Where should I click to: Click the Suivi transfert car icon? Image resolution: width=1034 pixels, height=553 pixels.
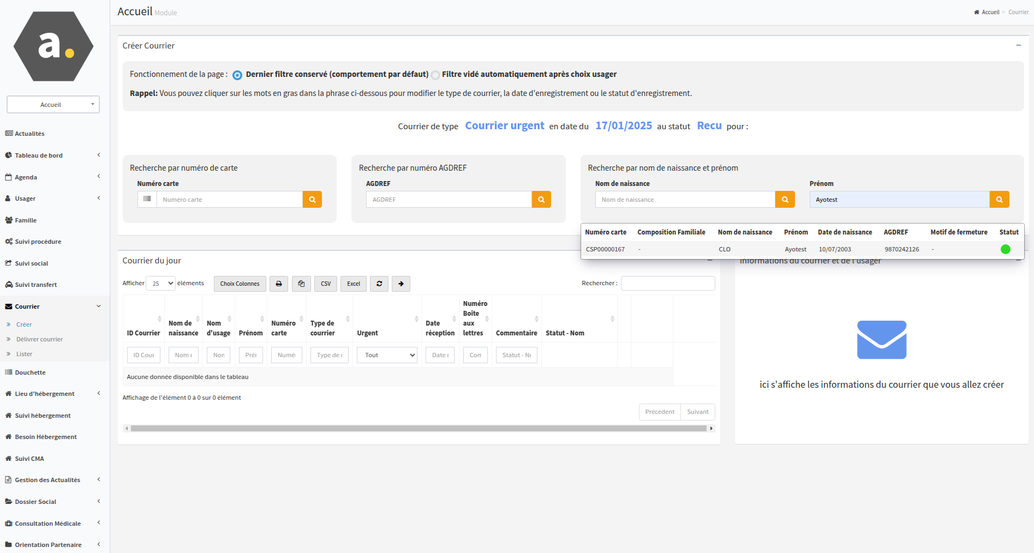point(8,285)
